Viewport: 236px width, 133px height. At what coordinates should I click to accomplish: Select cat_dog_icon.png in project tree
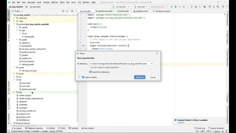[x=29, y=71]
